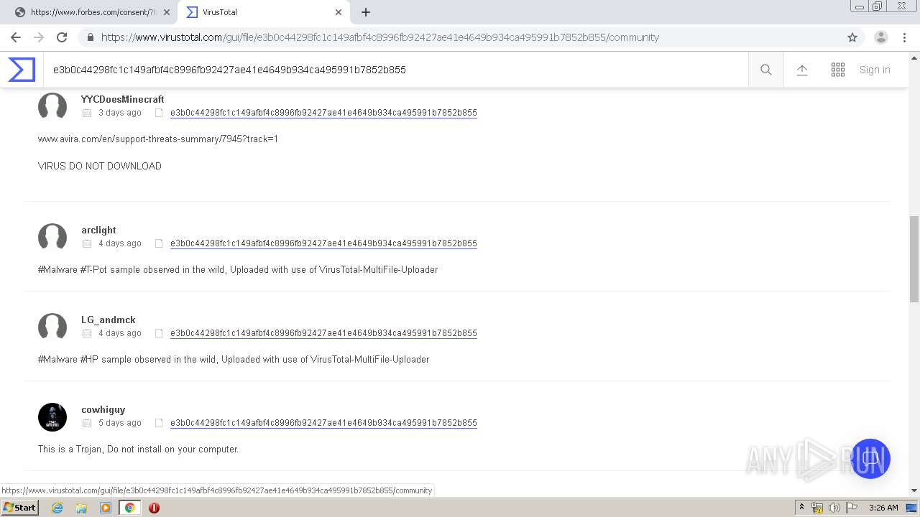This screenshot has height=517, width=920.
Task: Click arclight user avatar
Action: point(52,237)
